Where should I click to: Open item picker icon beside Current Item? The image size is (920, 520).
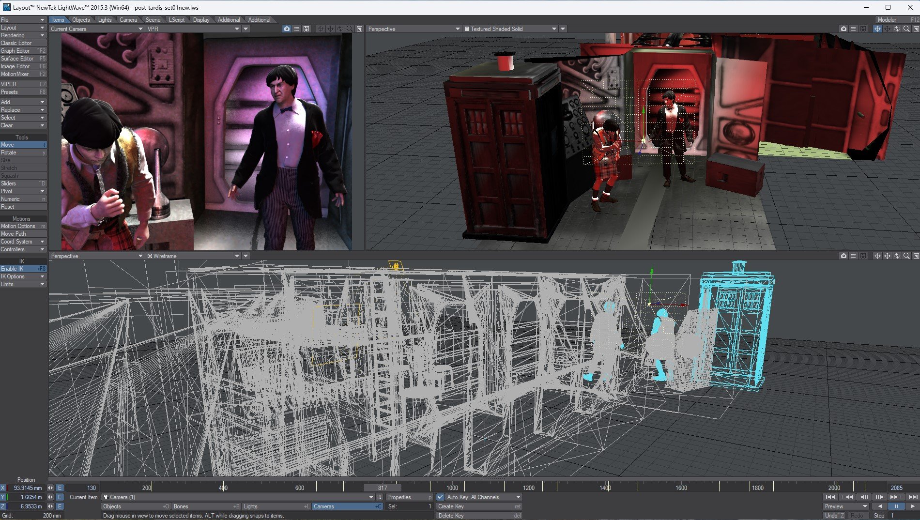[x=380, y=497]
